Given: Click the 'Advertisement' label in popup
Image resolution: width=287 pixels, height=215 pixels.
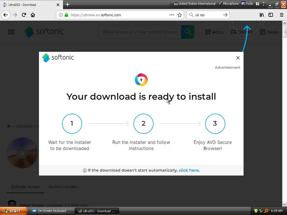Looking at the screenshot, I should click(227, 67).
